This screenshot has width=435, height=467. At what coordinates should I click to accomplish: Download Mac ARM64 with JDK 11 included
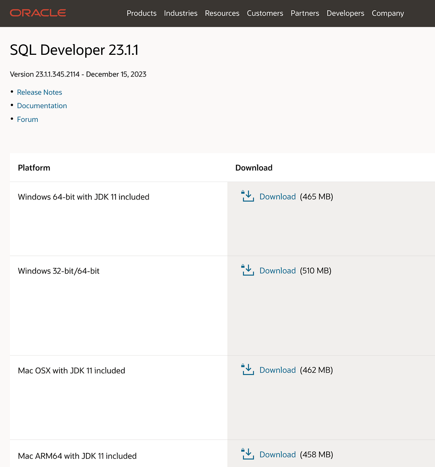[277, 454]
